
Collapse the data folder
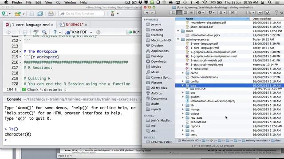click(x=183, y=85)
